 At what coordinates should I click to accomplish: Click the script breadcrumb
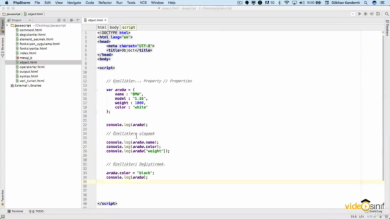coord(129,27)
